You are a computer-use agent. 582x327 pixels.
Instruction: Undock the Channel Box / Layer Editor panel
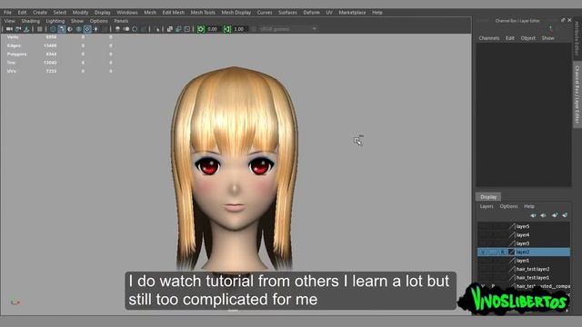point(563,20)
